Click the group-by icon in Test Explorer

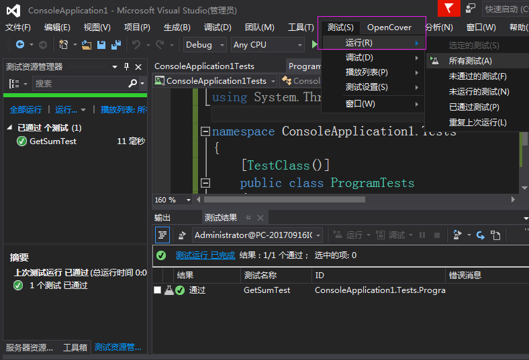[x=14, y=84]
